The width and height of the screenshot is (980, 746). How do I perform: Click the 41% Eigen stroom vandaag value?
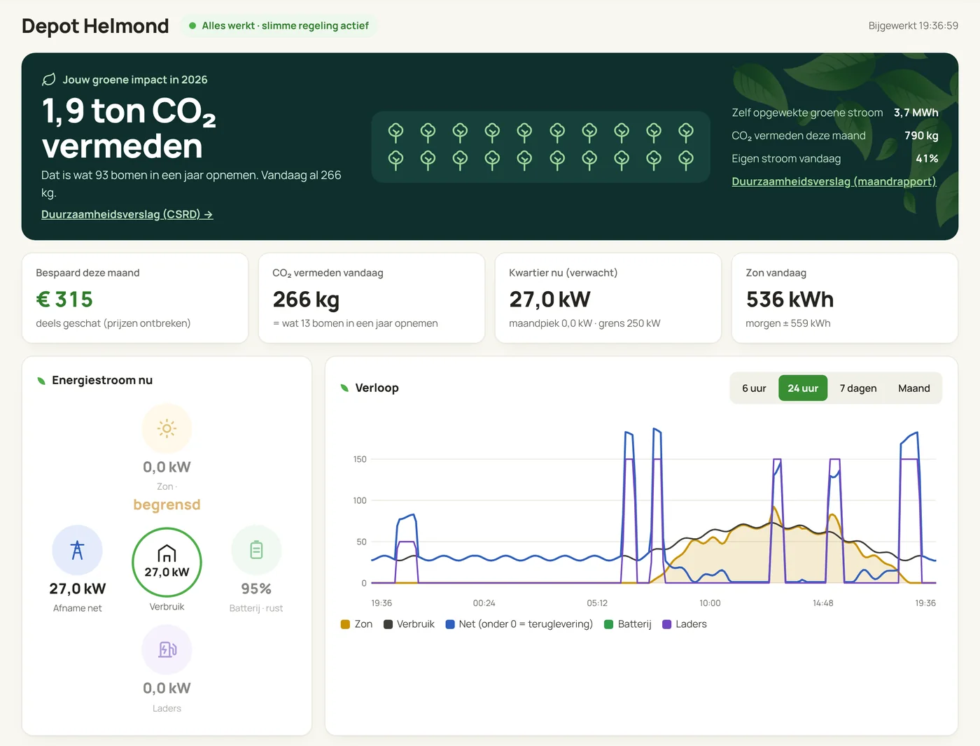tap(927, 159)
